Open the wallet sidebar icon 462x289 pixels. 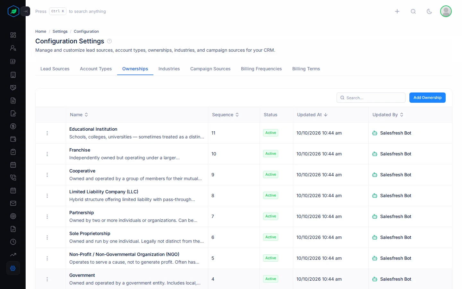tap(13, 139)
